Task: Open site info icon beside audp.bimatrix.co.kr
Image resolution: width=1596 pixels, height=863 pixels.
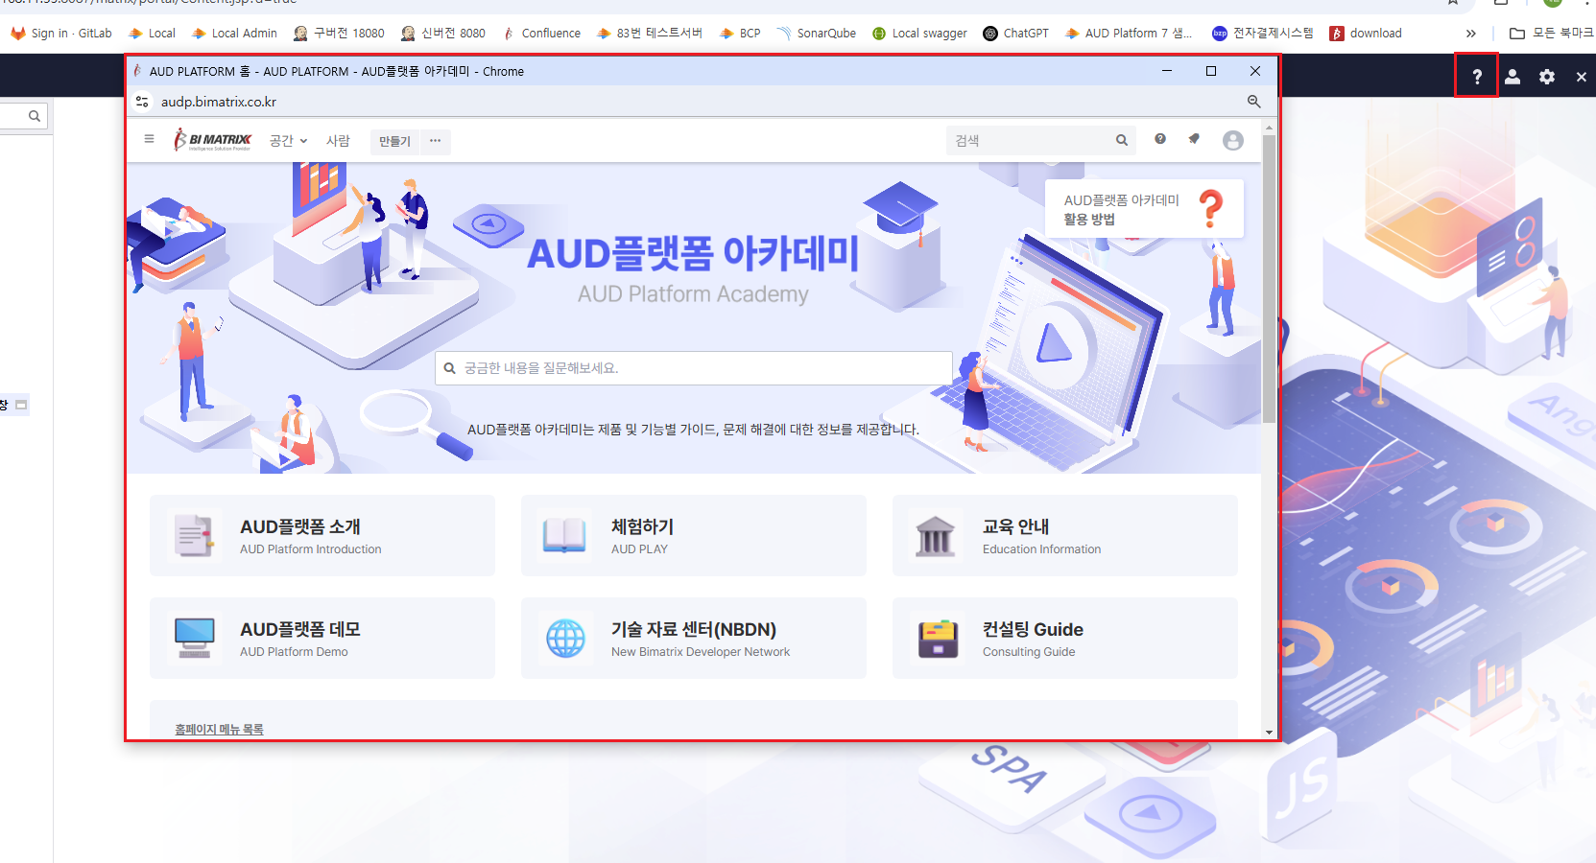Action: [x=142, y=102]
